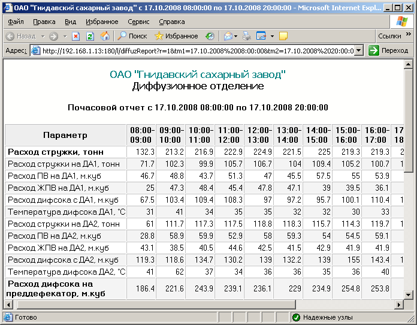The width and height of the screenshot is (417, 325).
Task: Click the Переход go button
Action: [x=388, y=51]
